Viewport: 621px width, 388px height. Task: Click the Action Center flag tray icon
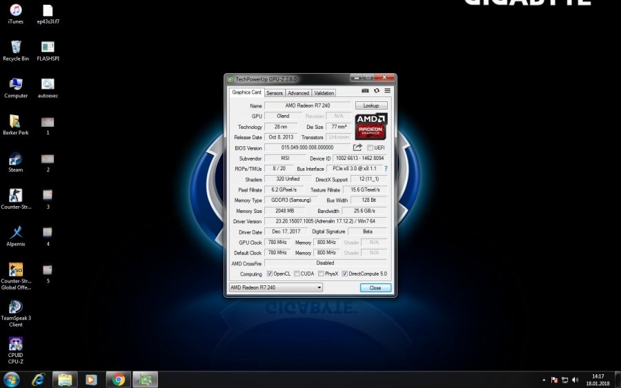[x=555, y=380]
